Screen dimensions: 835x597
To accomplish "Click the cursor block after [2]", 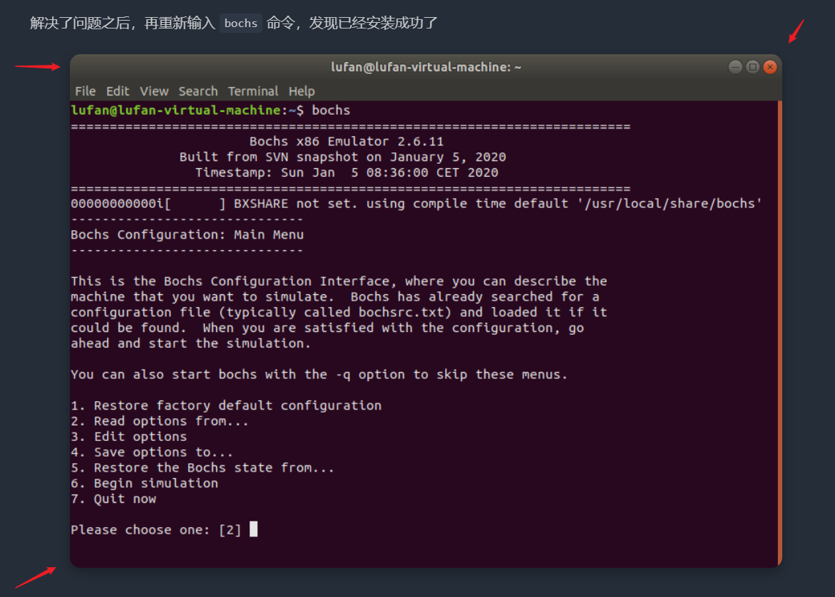I will (253, 529).
